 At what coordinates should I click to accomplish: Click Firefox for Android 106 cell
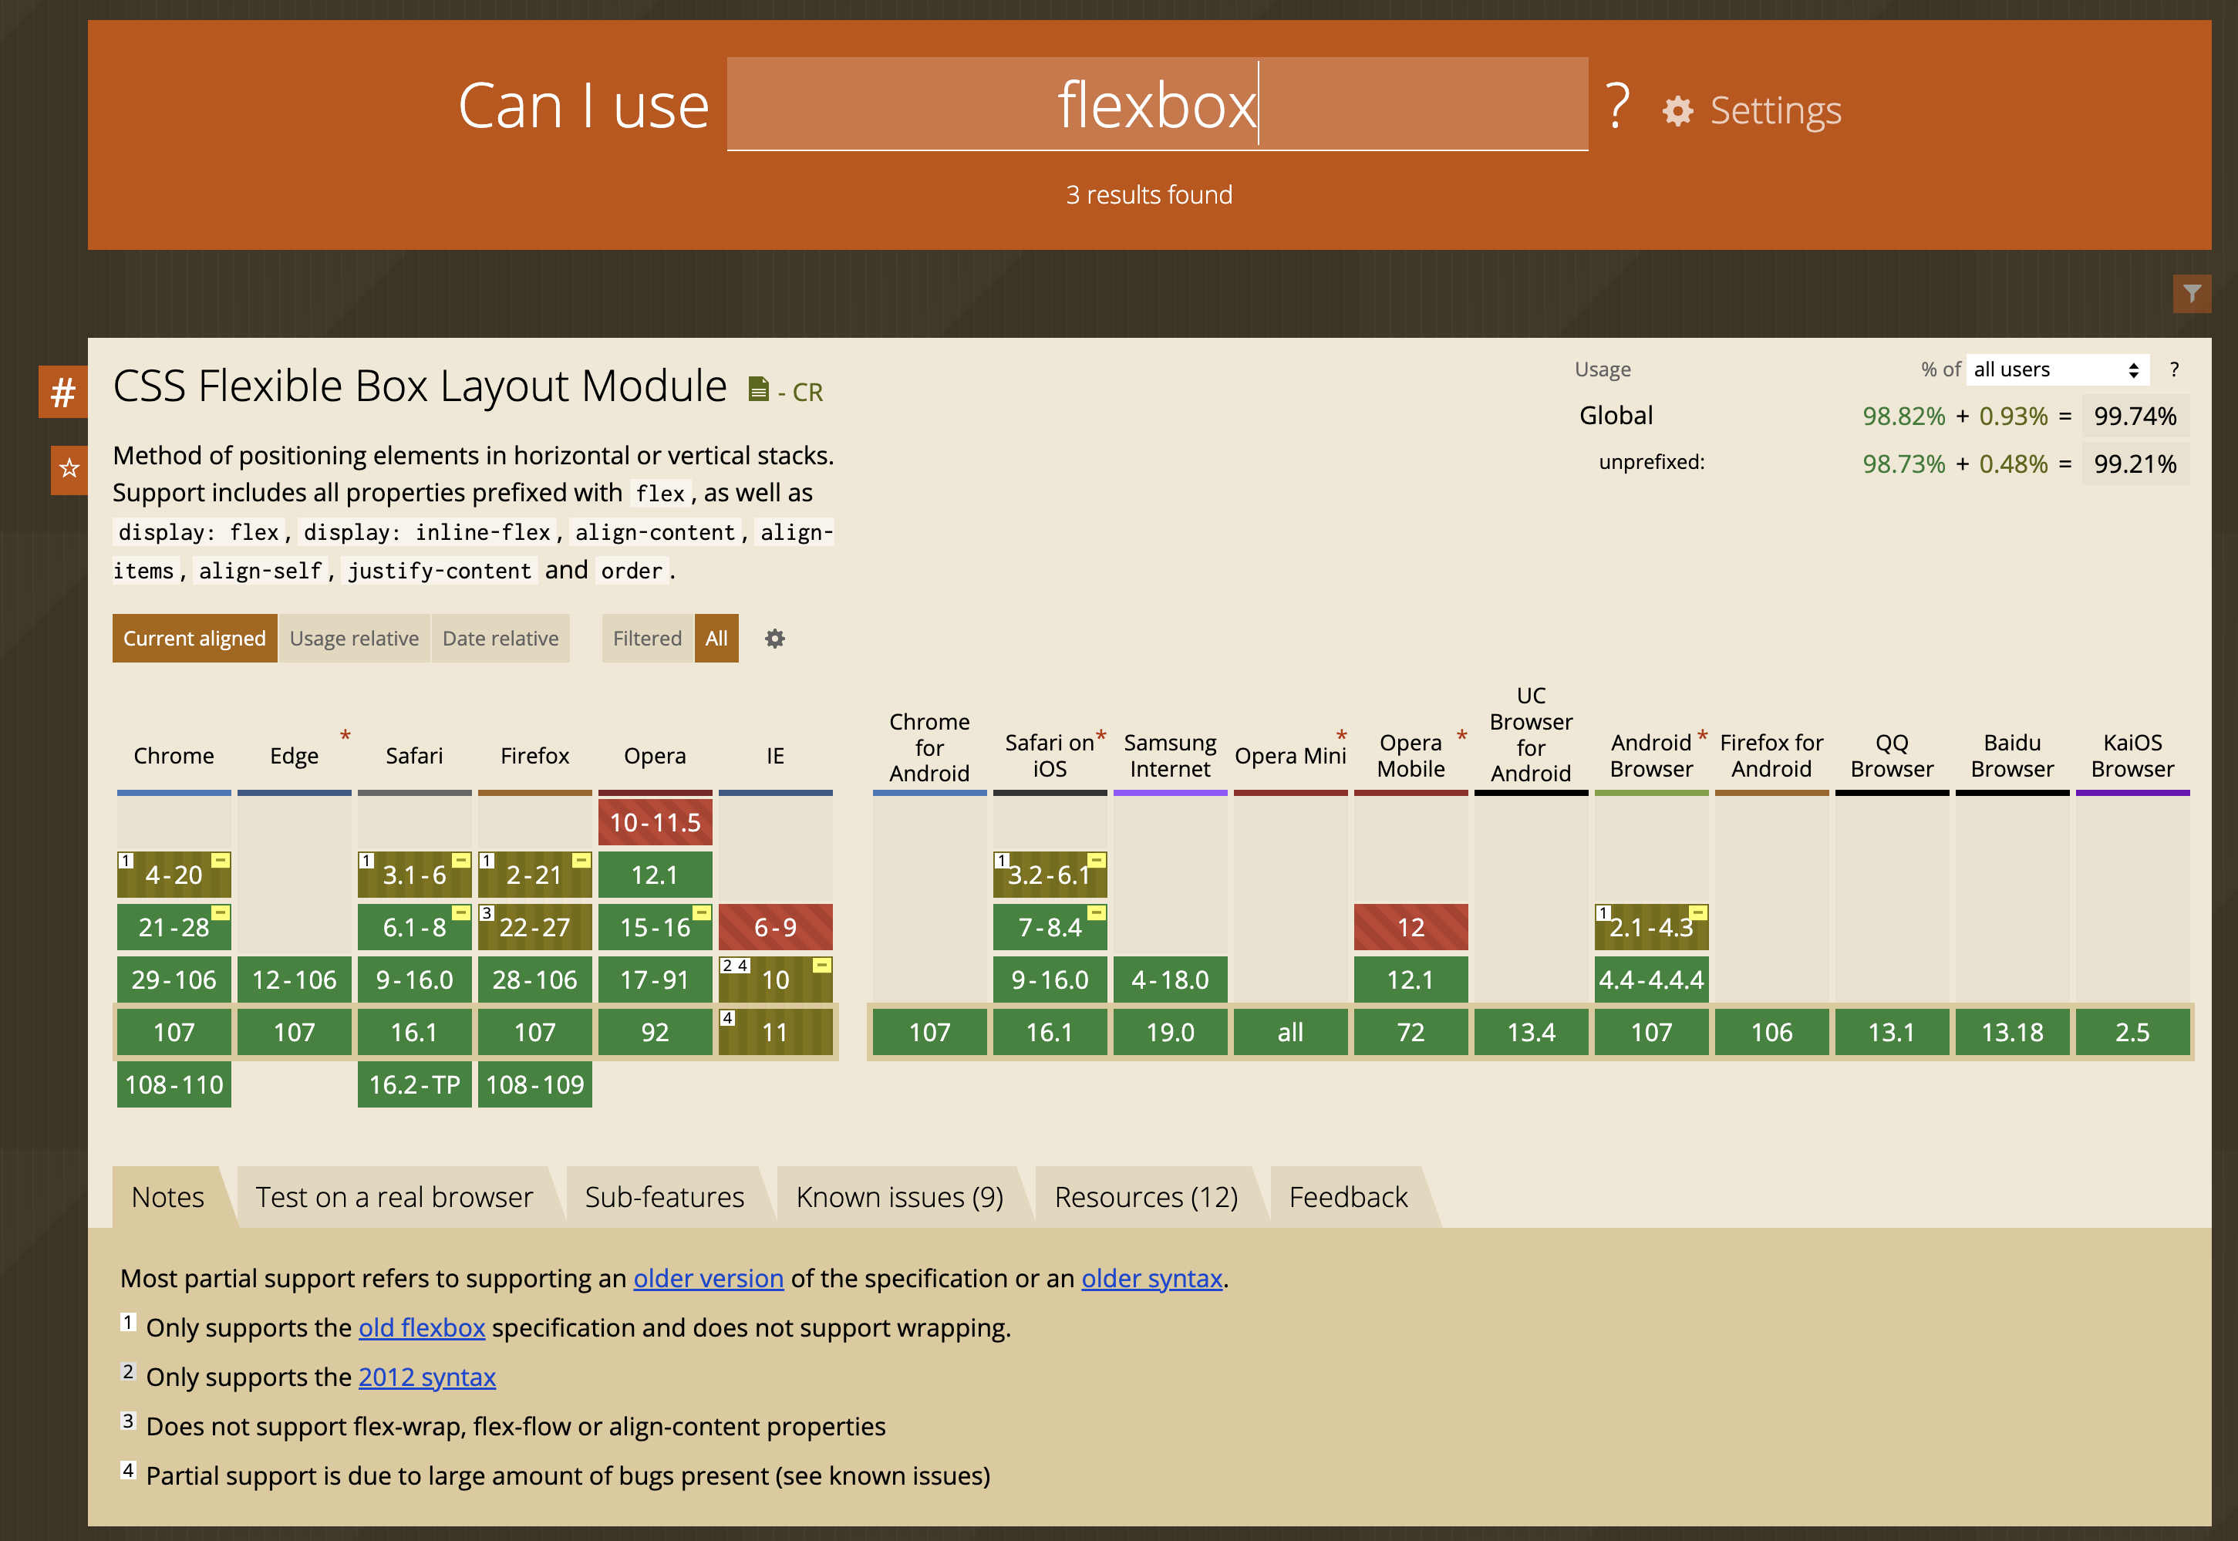[1771, 1032]
